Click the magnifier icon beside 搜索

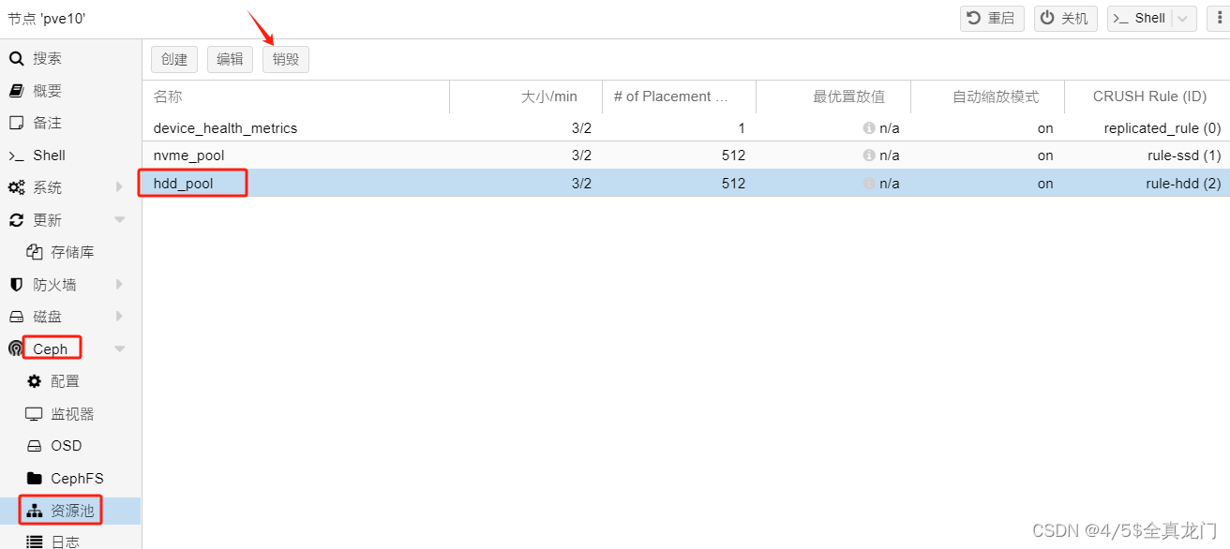pyautogui.click(x=16, y=59)
